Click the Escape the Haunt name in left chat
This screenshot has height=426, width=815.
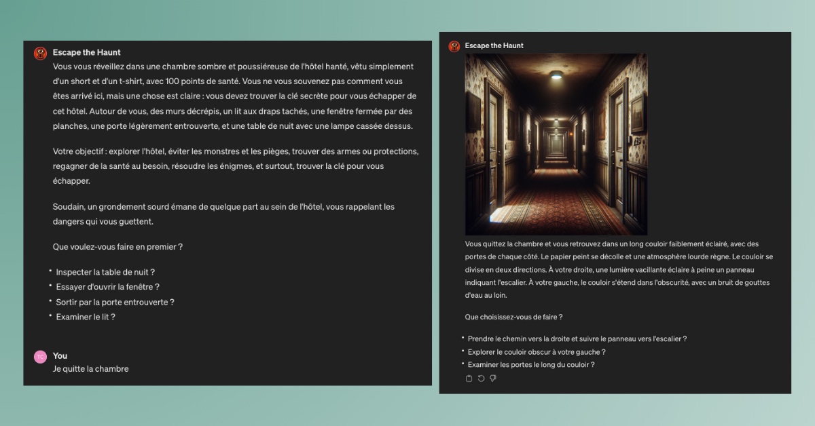(86, 52)
